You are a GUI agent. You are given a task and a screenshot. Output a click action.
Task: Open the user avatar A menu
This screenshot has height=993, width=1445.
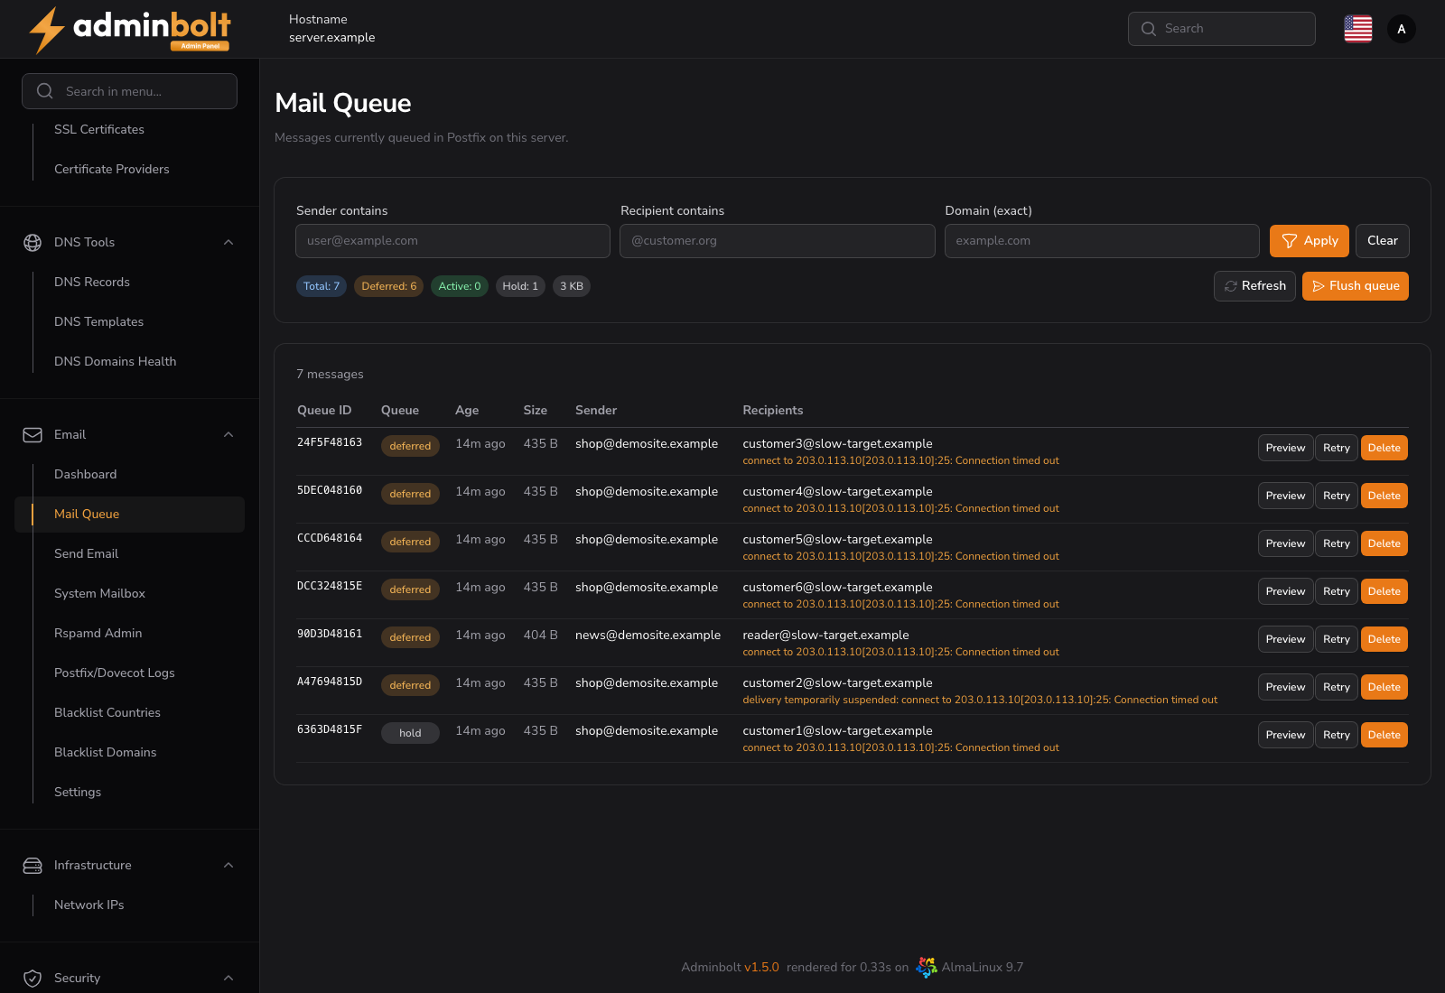click(1401, 29)
